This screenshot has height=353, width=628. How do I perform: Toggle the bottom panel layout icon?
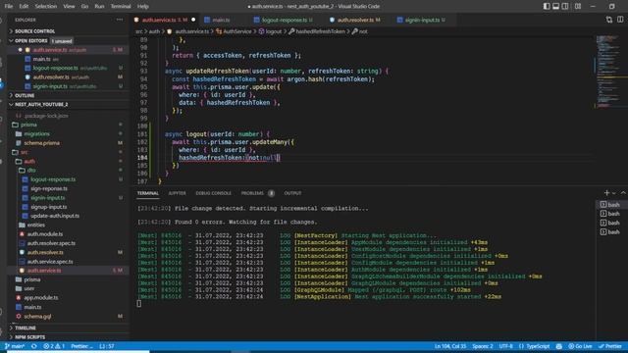[x=556, y=7]
